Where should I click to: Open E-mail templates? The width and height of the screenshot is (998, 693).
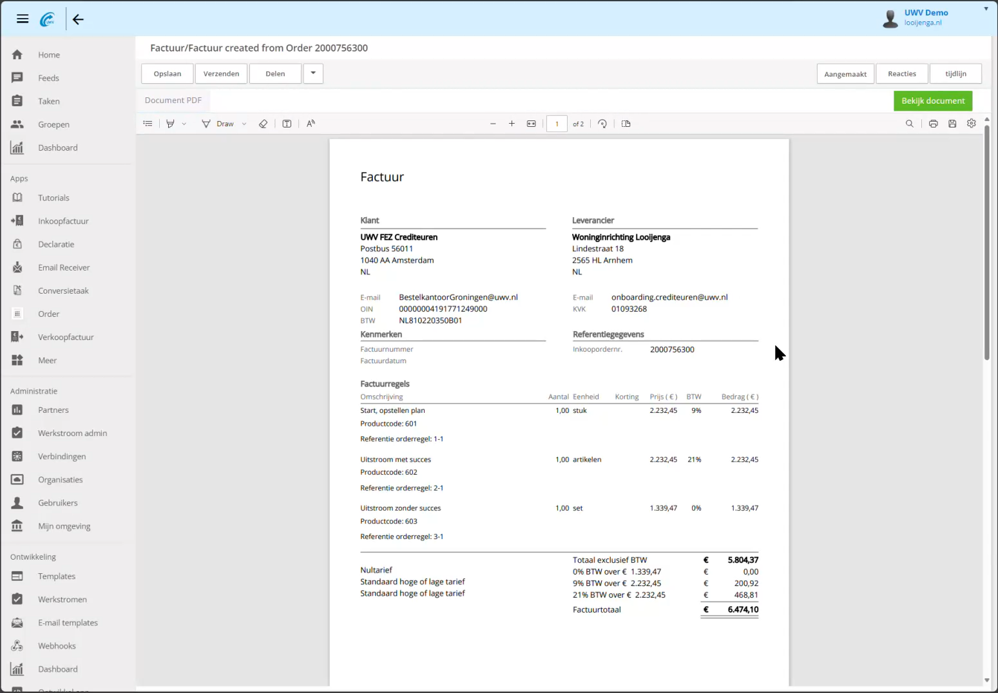click(x=68, y=623)
